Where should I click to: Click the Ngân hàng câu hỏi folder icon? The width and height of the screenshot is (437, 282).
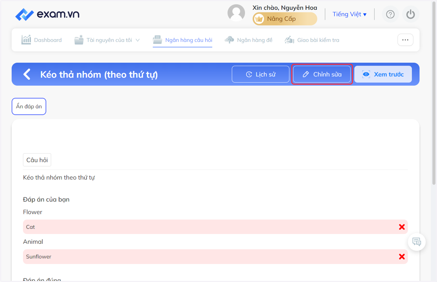click(158, 40)
